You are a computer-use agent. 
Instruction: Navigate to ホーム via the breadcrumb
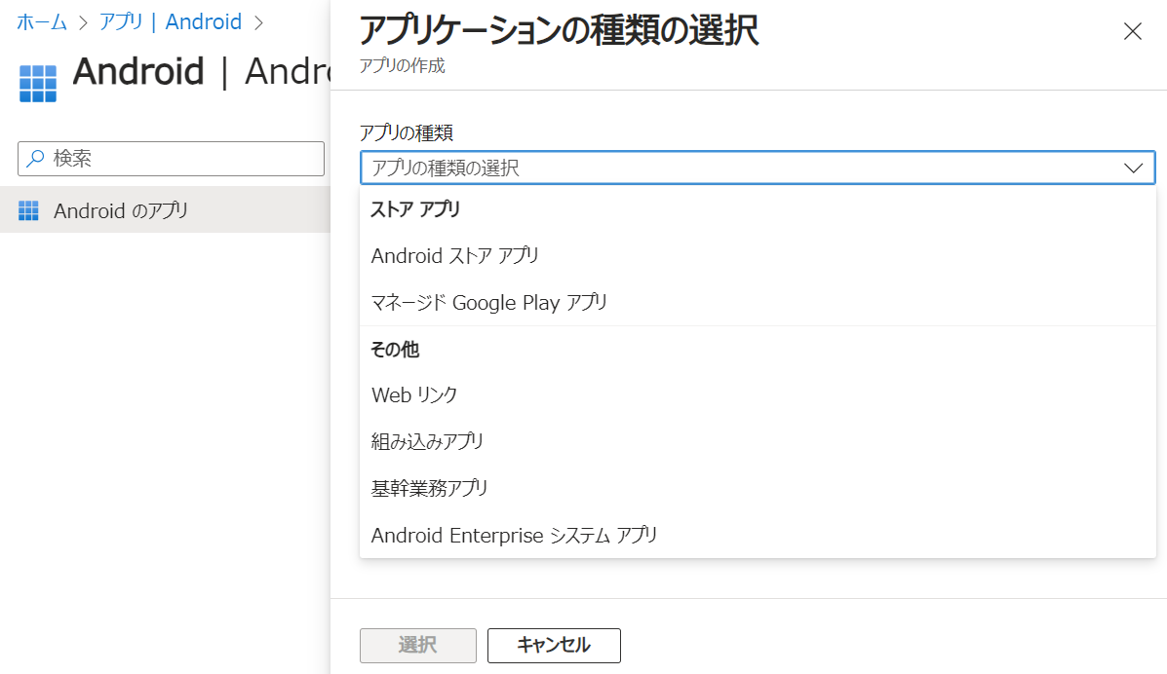(39, 21)
